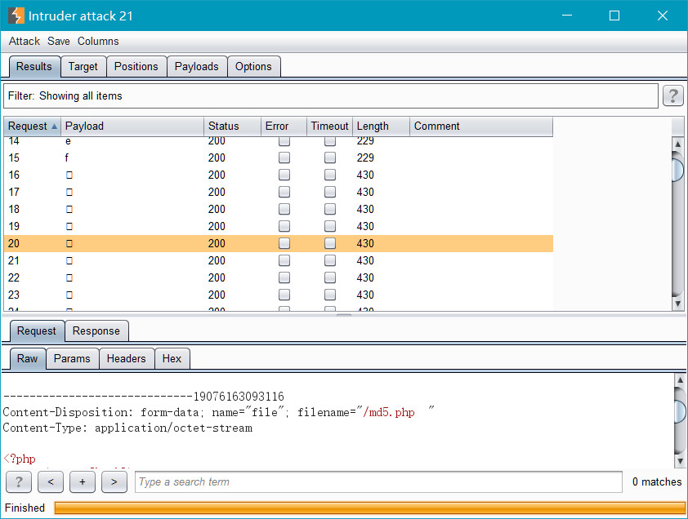The height and width of the screenshot is (519, 688).
Task: Sort by the Timeout column header
Action: (x=329, y=126)
